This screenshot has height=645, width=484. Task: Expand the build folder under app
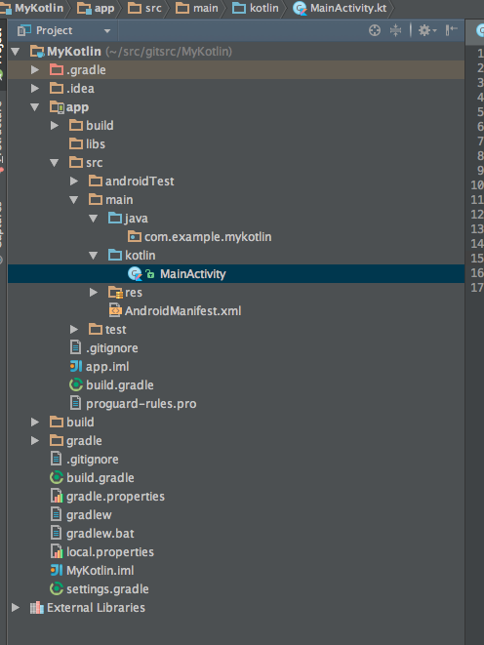pos(55,126)
